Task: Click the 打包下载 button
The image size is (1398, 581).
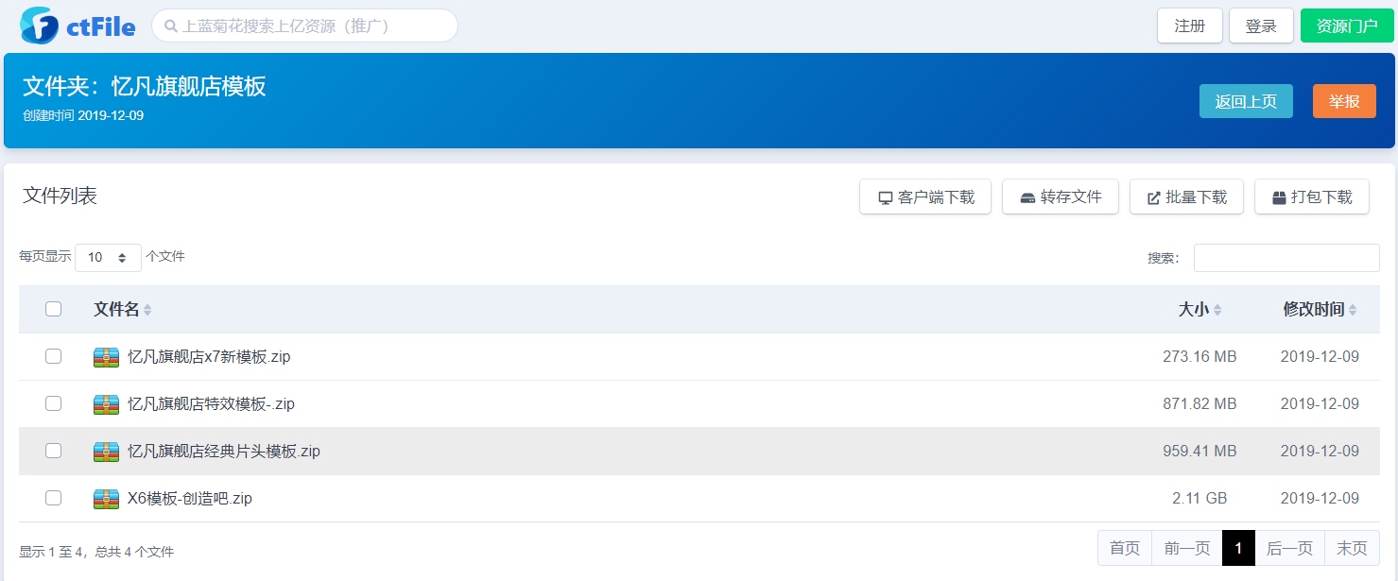Action: coord(1312,197)
